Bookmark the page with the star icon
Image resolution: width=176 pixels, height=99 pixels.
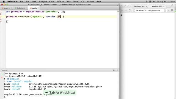coord(165,10)
